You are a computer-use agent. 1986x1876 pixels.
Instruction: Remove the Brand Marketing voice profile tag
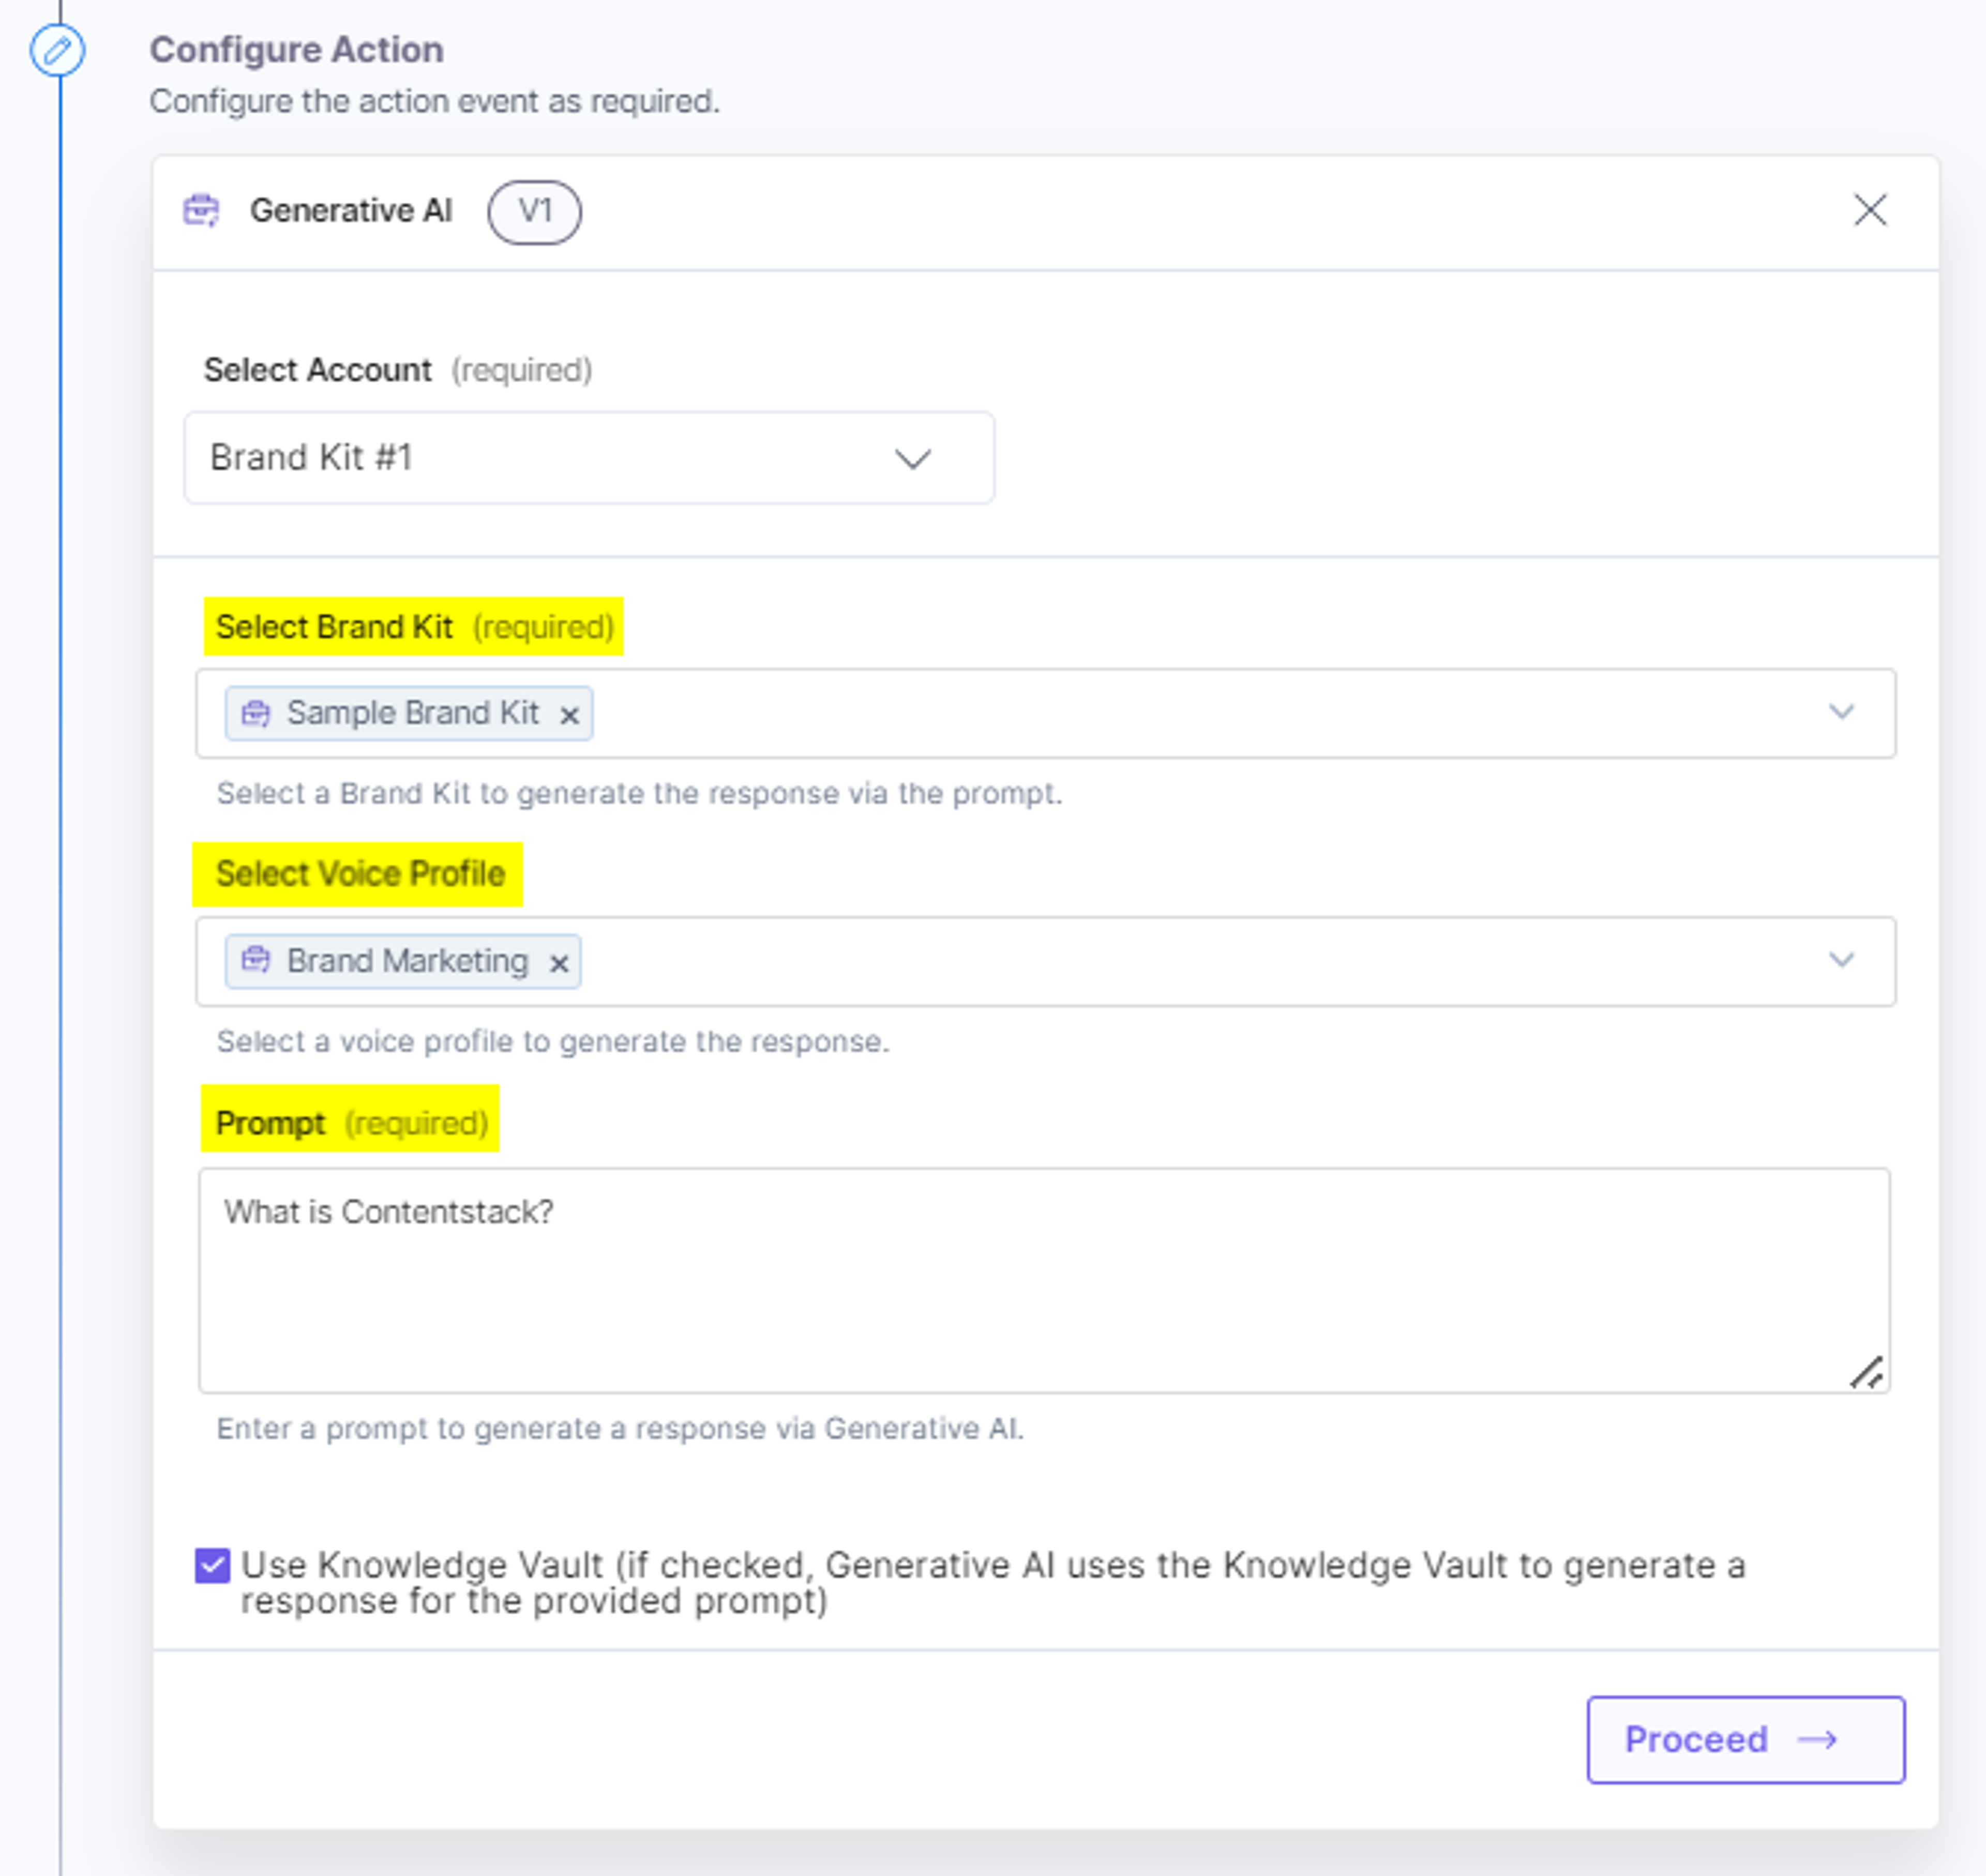coord(559,963)
